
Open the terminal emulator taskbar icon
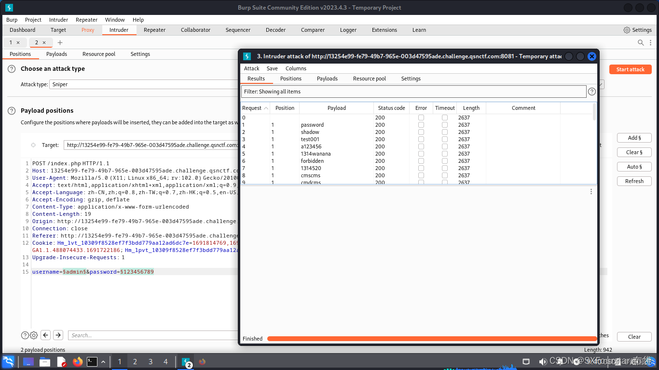pyautogui.click(x=92, y=361)
